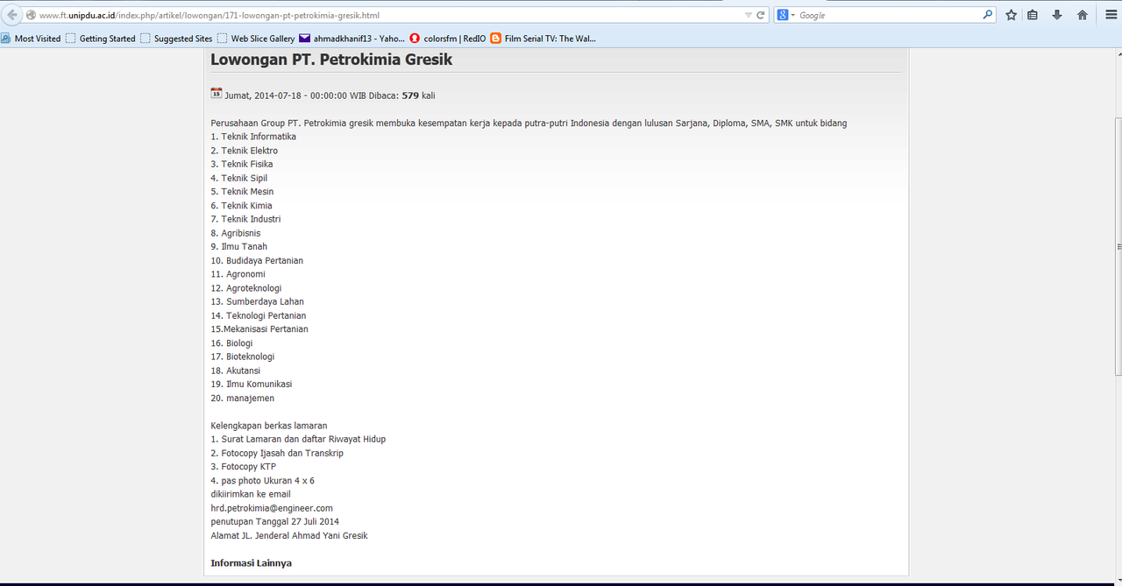Image resolution: width=1122 pixels, height=586 pixels.
Task: Click the calendar icon beside the date
Action: [217, 94]
